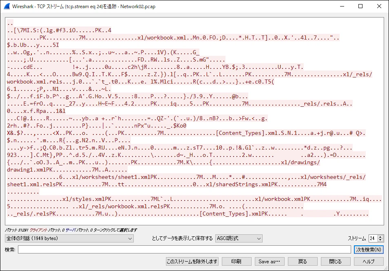Open the 全体の対話 (1949 bytes) conversation dropdown
The image size is (389, 271).
[x=69, y=238]
